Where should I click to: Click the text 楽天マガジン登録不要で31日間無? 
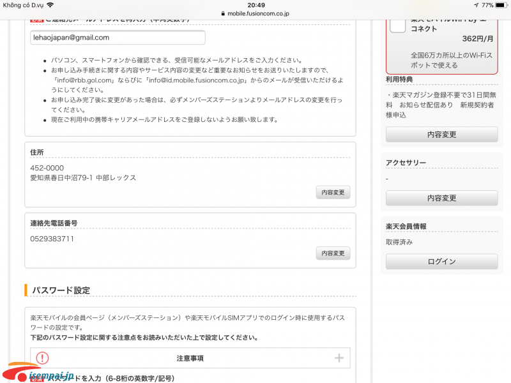pos(444,94)
